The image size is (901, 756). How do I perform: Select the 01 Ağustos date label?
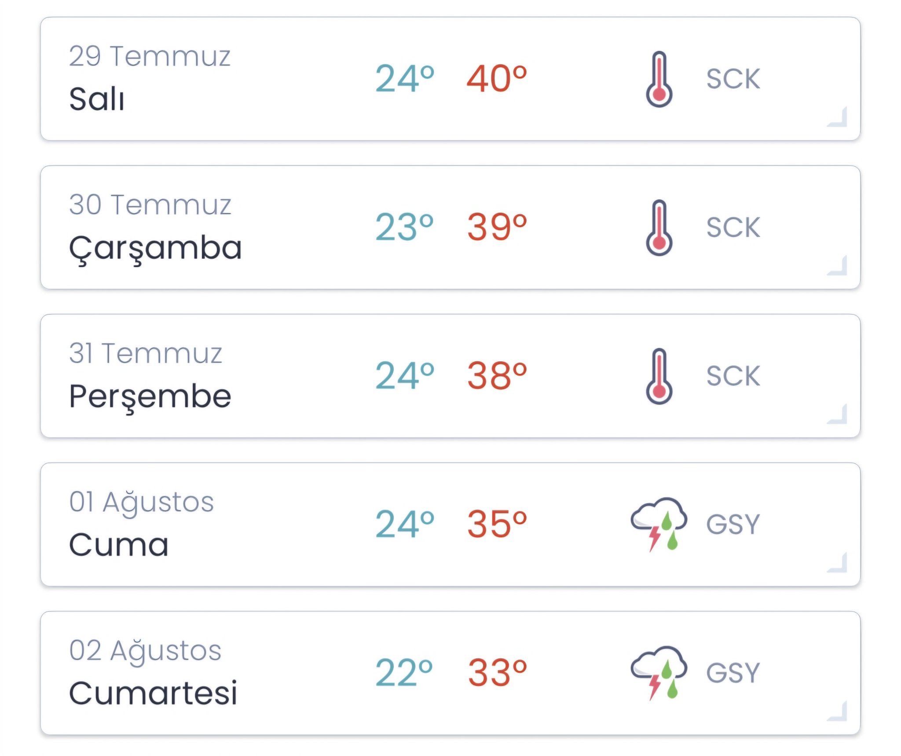[x=141, y=502]
